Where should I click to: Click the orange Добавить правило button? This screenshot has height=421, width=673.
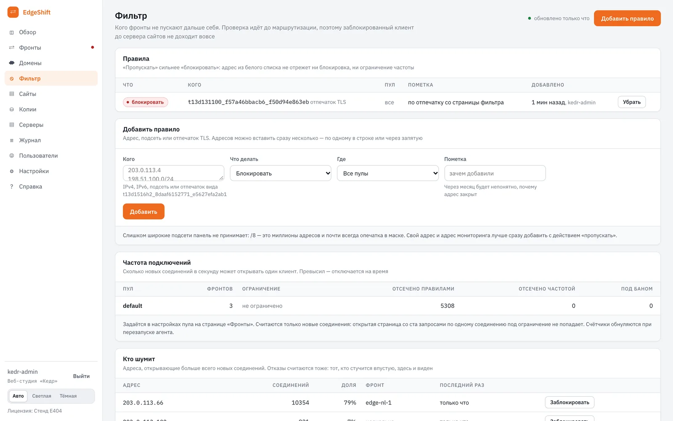pos(627,19)
